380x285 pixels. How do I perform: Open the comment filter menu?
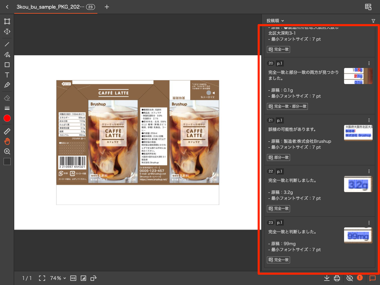pyautogui.click(x=373, y=21)
